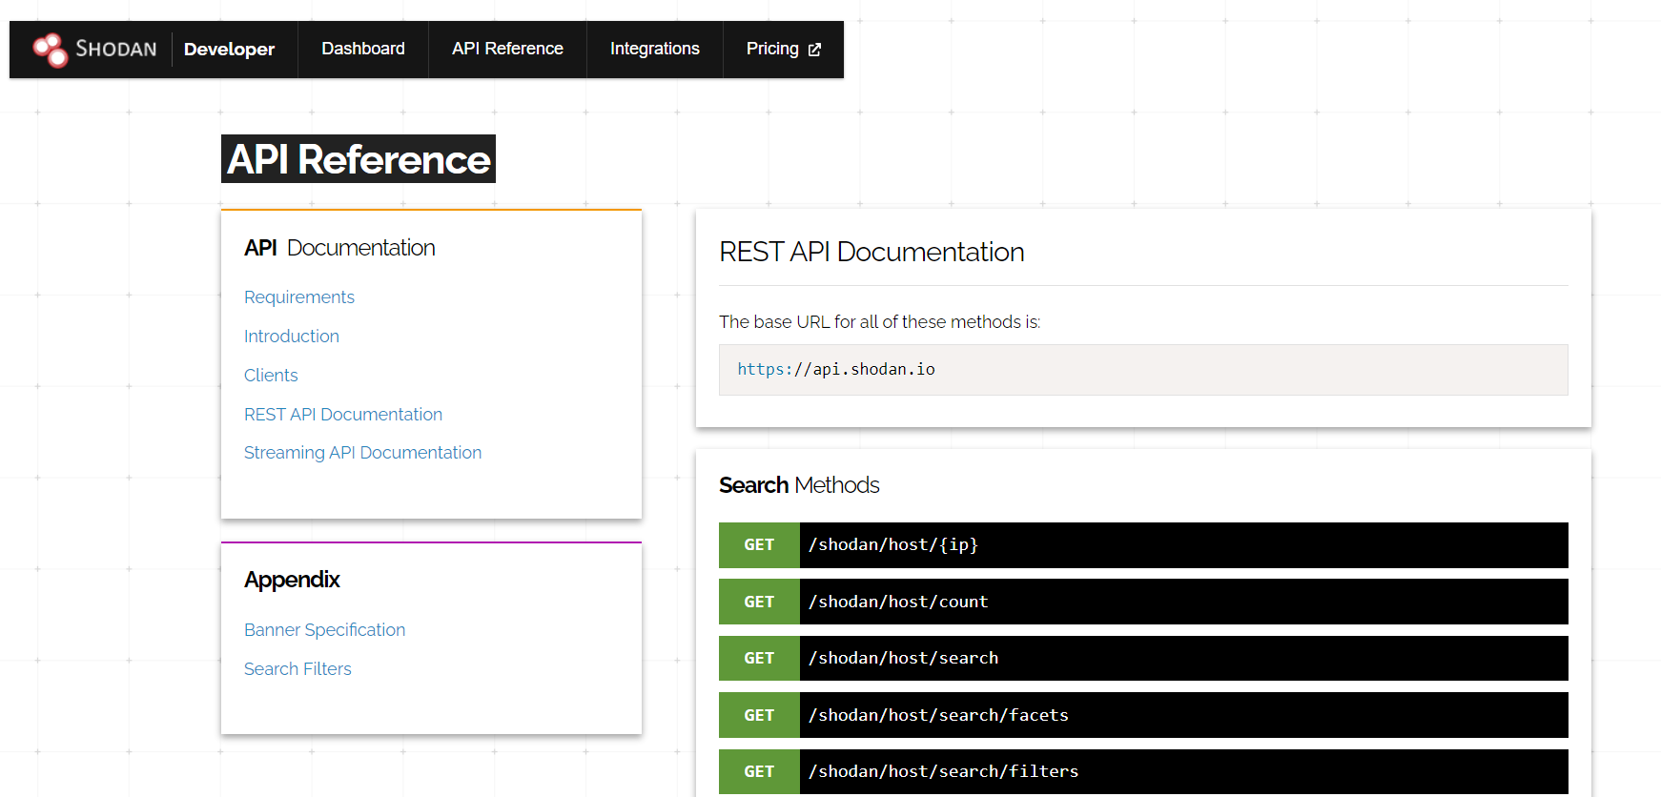Click the GET badge for /shodan/host/{ip}
1661x797 pixels.
[x=759, y=545]
